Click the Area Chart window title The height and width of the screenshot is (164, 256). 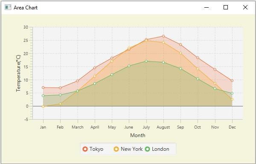26,8
